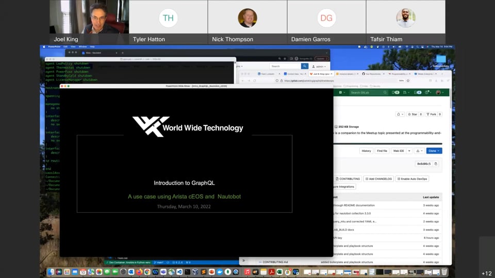This screenshot has width=495, height=278.
Task: Open the Web IDE button
Action: [399, 151]
